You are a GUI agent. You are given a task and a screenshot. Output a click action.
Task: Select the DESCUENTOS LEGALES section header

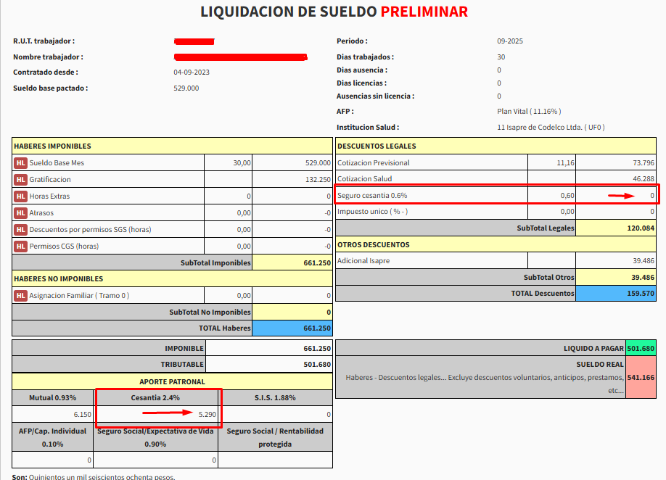pyautogui.click(x=377, y=146)
